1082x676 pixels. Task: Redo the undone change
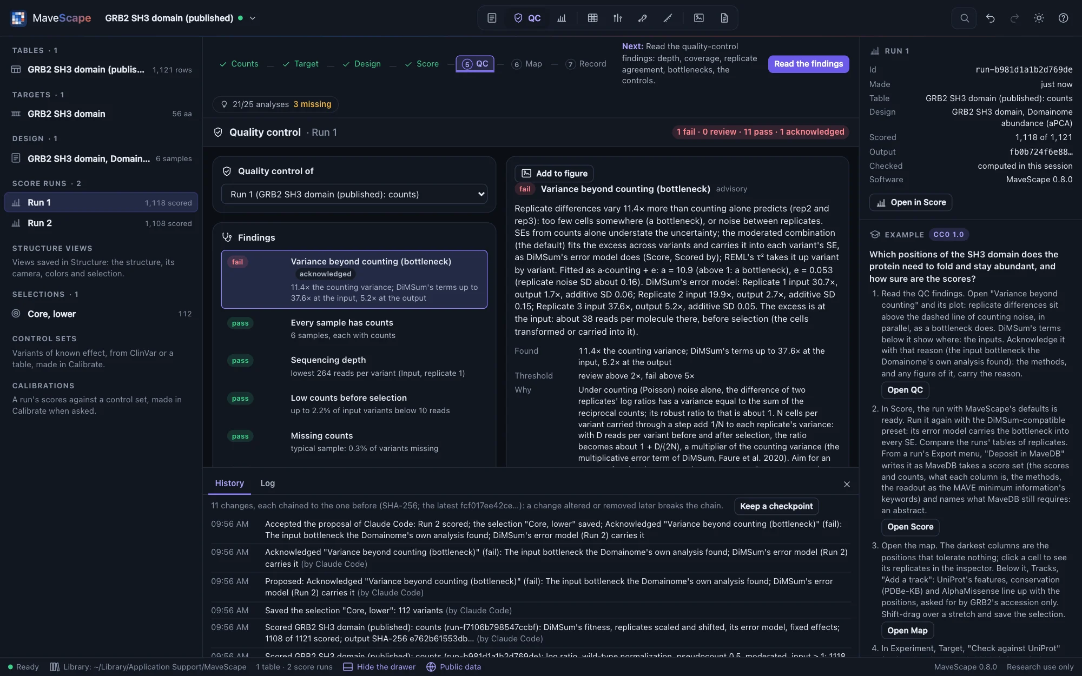tap(1014, 18)
